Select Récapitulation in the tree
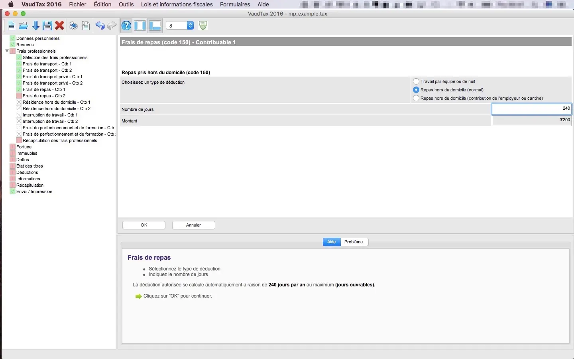 click(30, 185)
